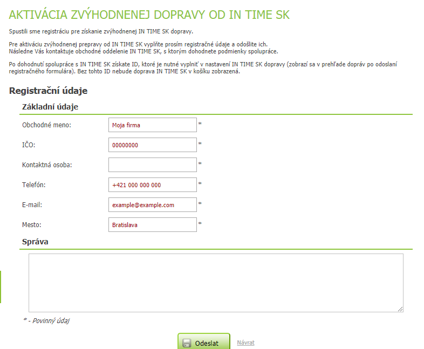Click the Obchodné meno label

[x=46, y=125]
